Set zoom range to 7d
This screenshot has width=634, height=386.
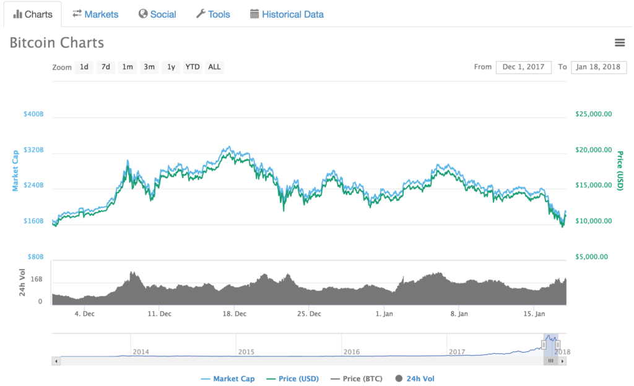click(105, 67)
